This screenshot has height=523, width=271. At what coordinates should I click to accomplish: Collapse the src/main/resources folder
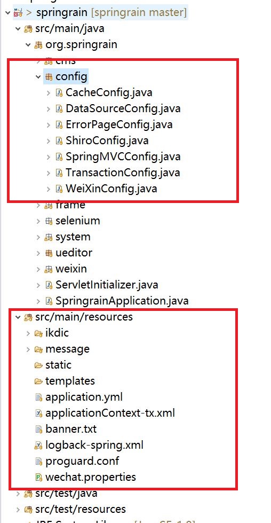18,317
